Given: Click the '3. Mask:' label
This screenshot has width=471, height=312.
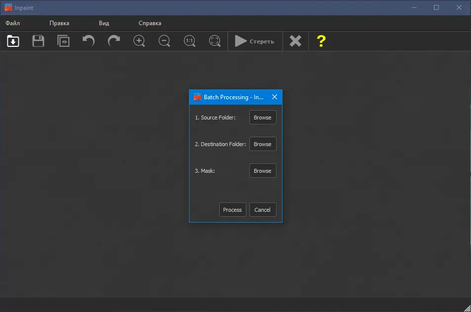Looking at the screenshot, I should click(x=204, y=171).
